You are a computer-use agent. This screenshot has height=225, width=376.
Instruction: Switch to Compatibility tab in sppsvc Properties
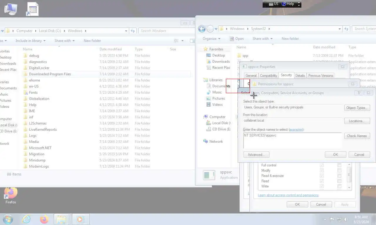point(268,76)
